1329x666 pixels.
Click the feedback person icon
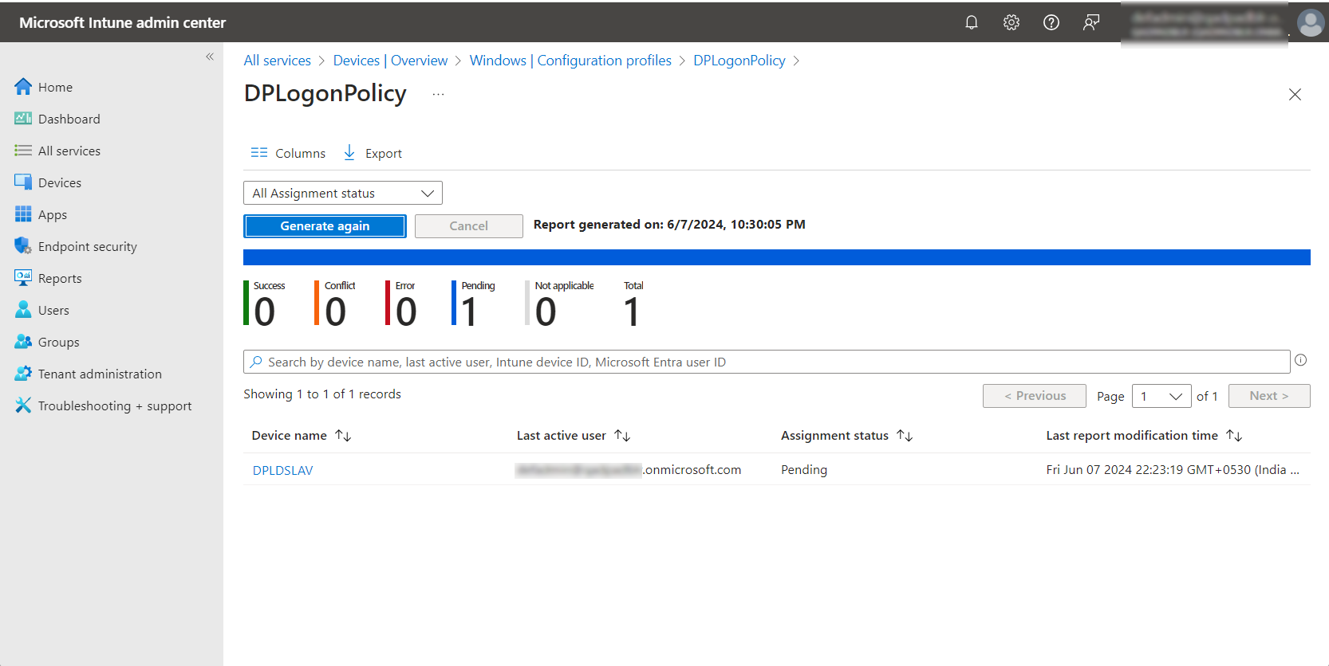click(x=1090, y=22)
